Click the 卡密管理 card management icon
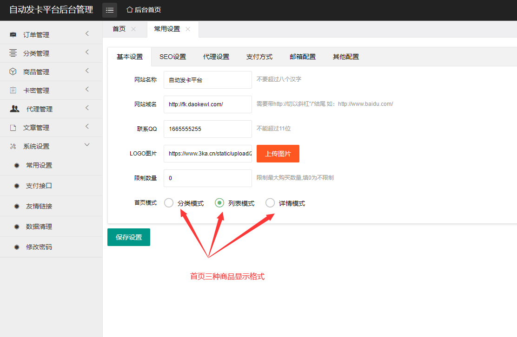The height and width of the screenshot is (337, 517). pyautogui.click(x=14, y=90)
